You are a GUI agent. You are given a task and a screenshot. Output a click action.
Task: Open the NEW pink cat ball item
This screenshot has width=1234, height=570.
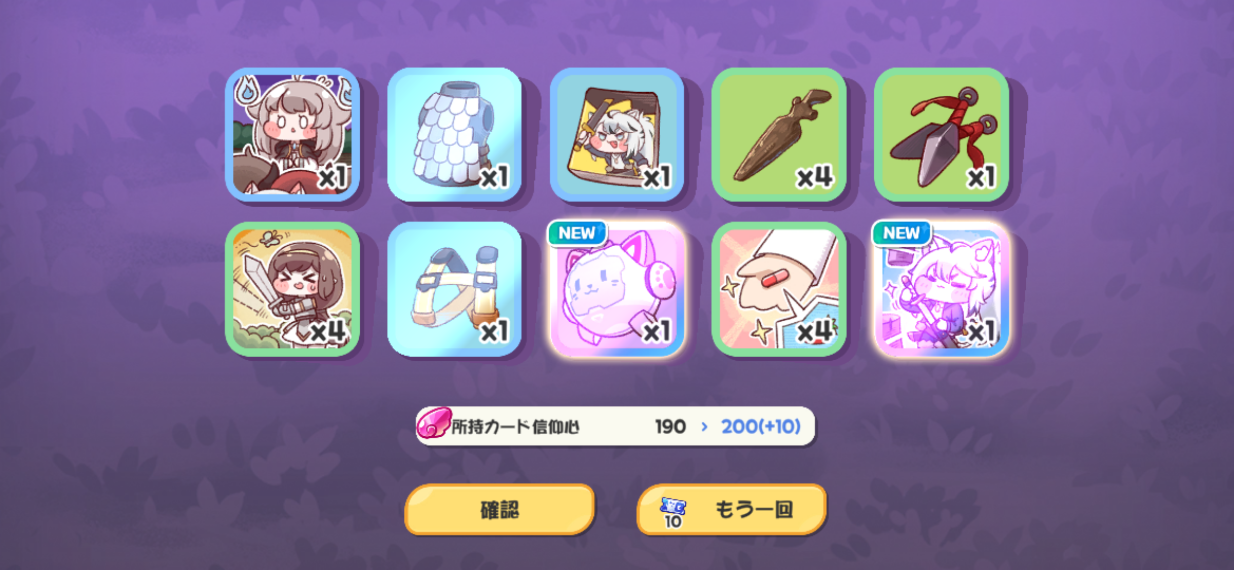tap(616, 289)
